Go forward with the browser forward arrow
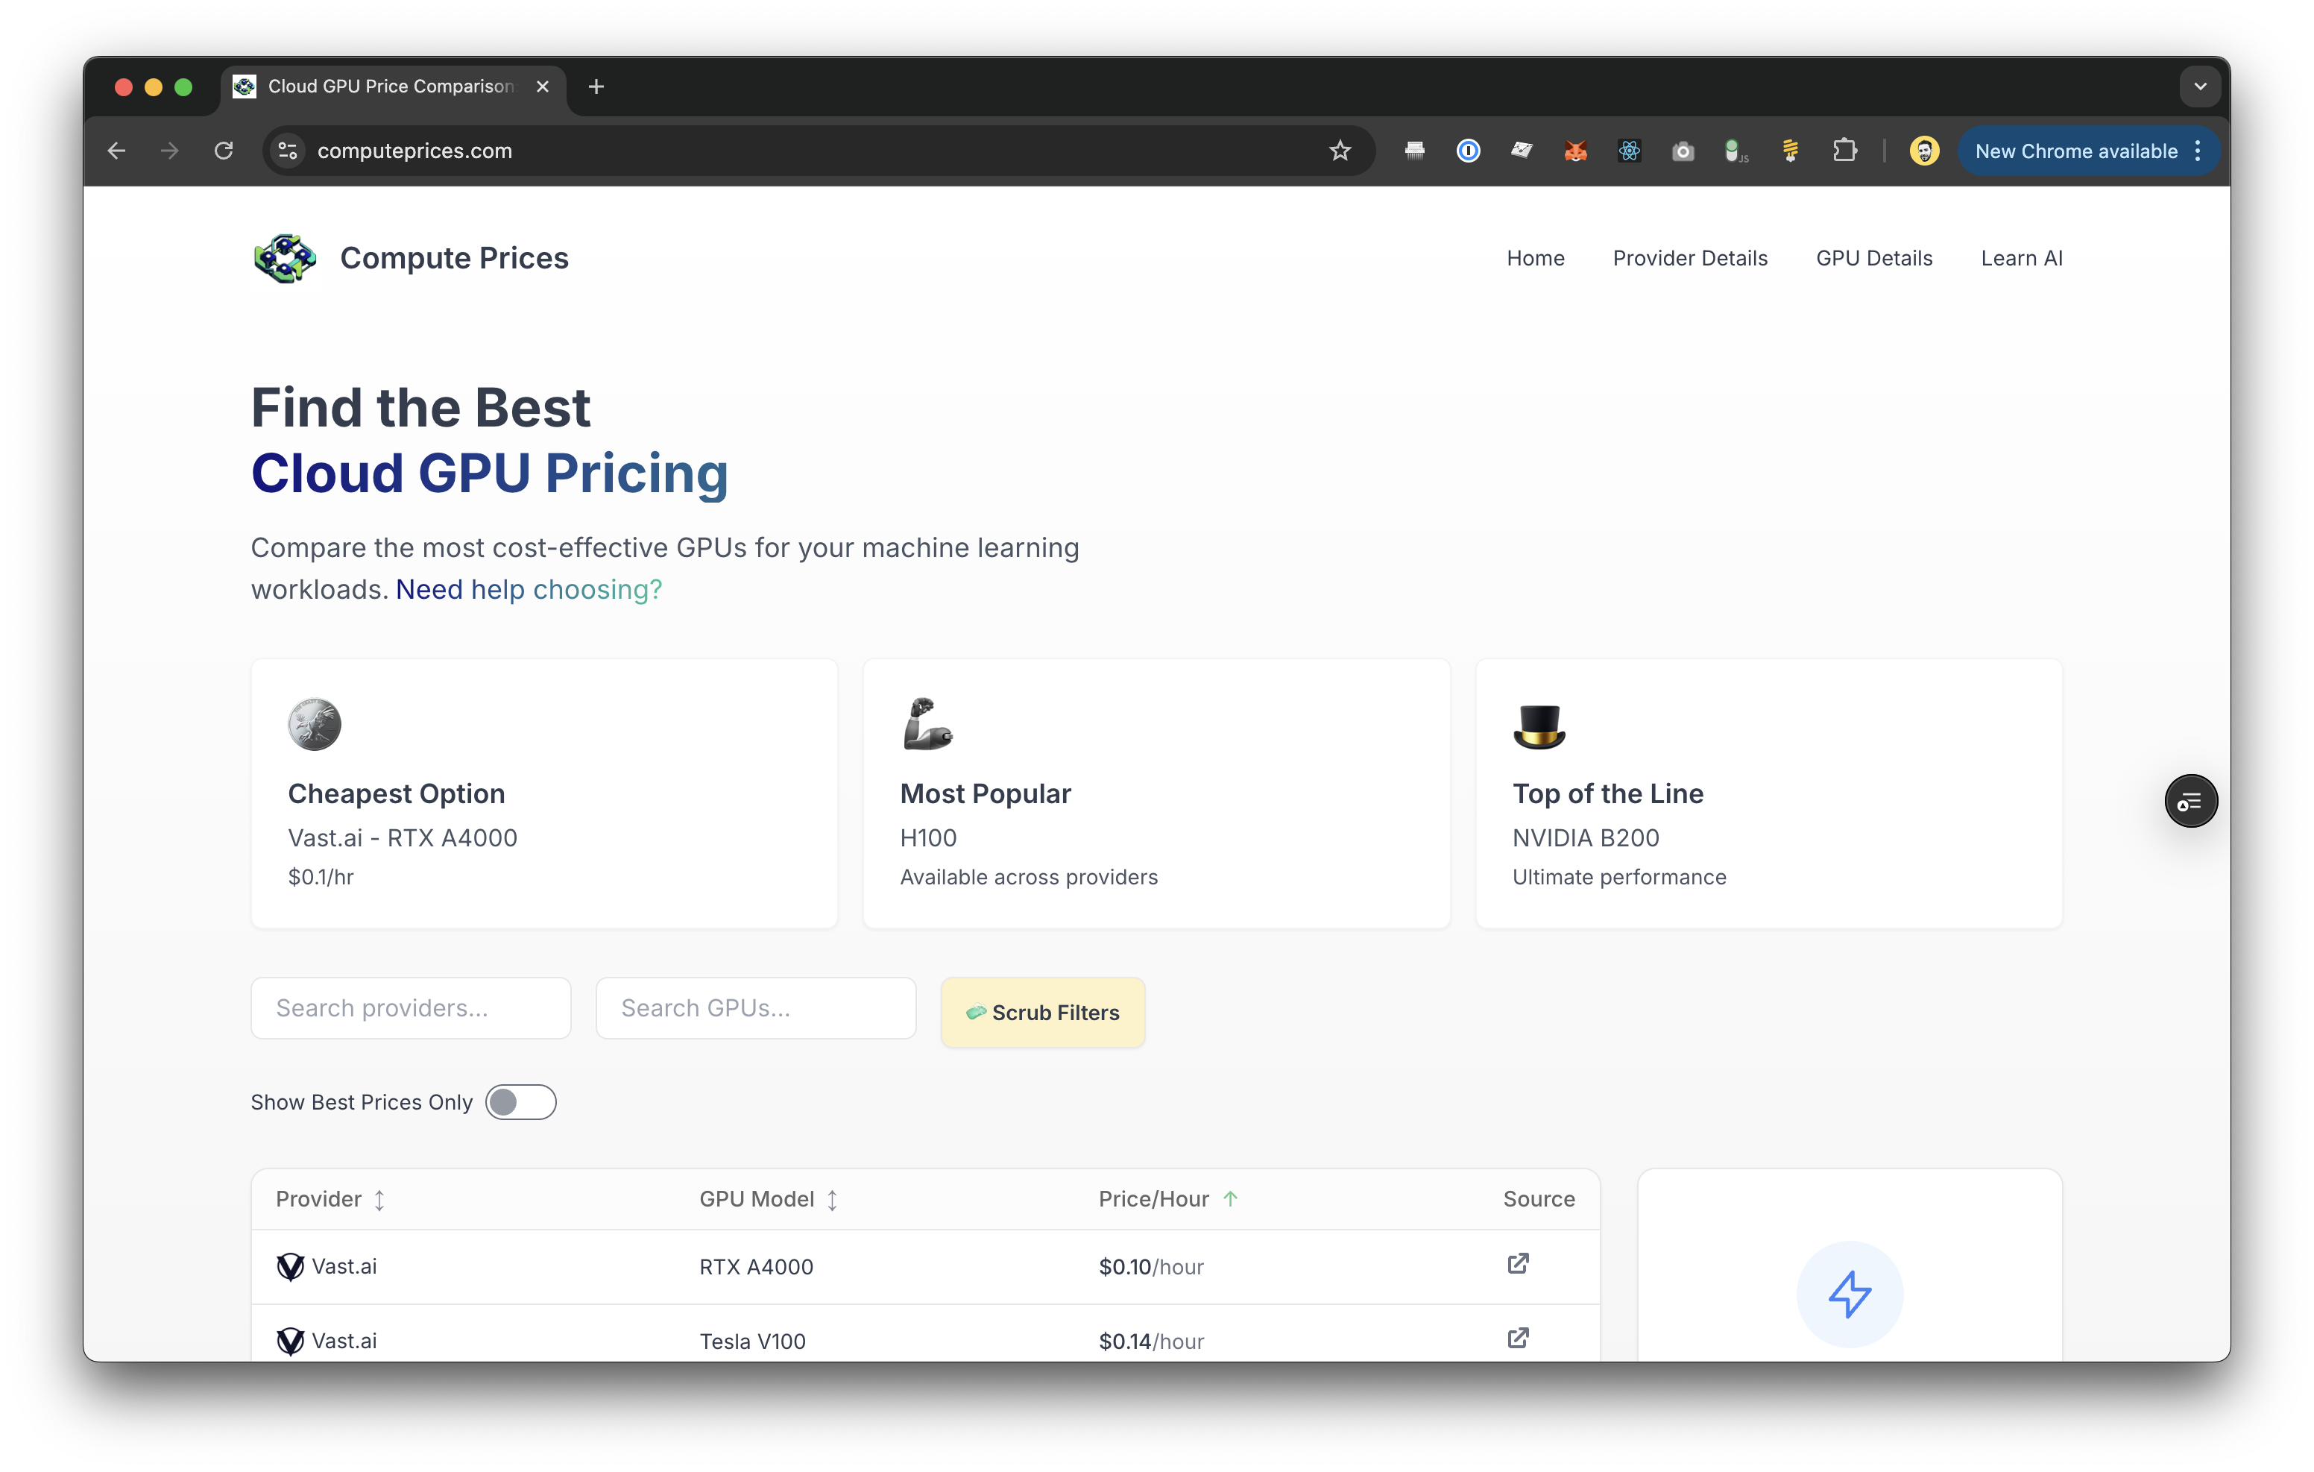The image size is (2314, 1472). (170, 151)
